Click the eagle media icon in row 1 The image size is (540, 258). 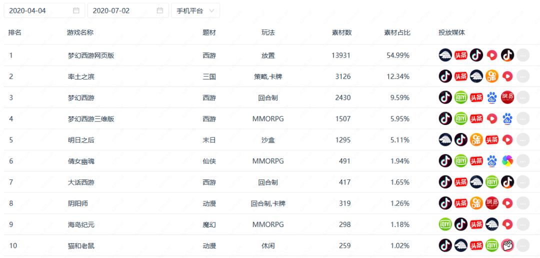pyautogui.click(x=445, y=55)
